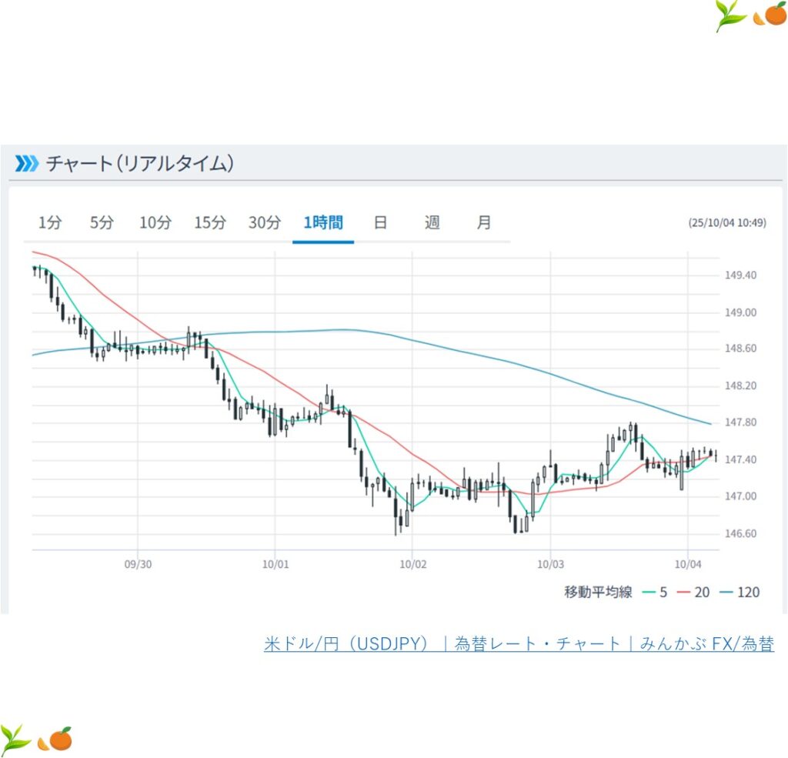Click the orange fruit icon in the top-right corner
The width and height of the screenshot is (788, 758).
click(770, 15)
